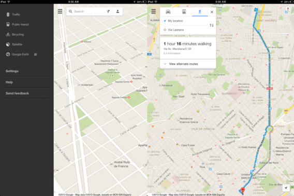Screen dimensions: 294x196
Task: Tap the Laumon label on right map
Action: 285,58
